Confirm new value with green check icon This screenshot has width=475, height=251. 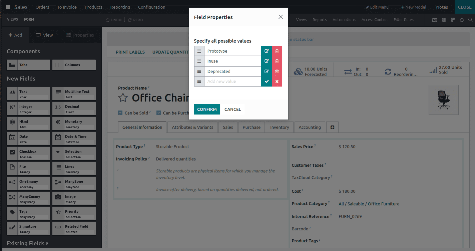[267, 81]
